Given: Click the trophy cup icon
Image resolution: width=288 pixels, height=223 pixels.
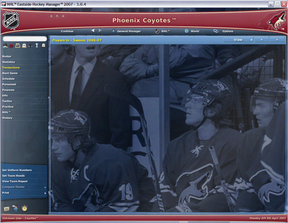Looking at the screenshot, I should [37, 45].
